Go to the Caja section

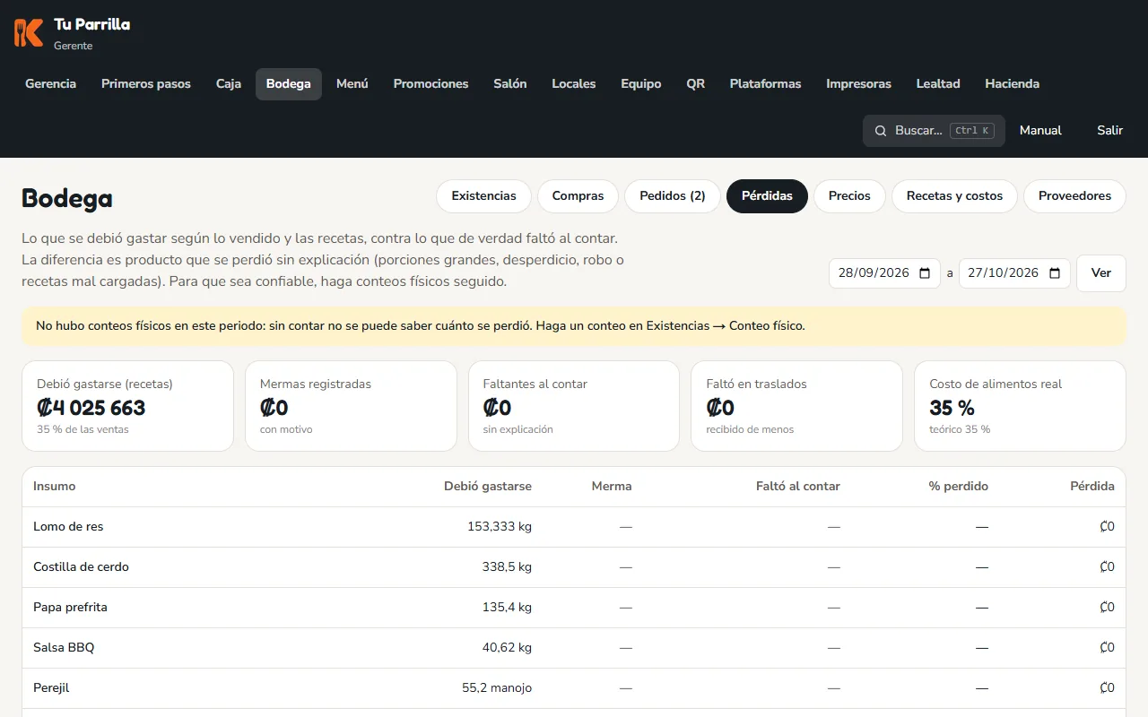coord(229,84)
